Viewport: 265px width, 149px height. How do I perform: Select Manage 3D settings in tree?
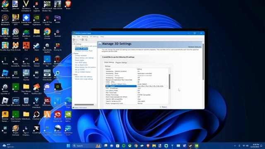pos(82,48)
